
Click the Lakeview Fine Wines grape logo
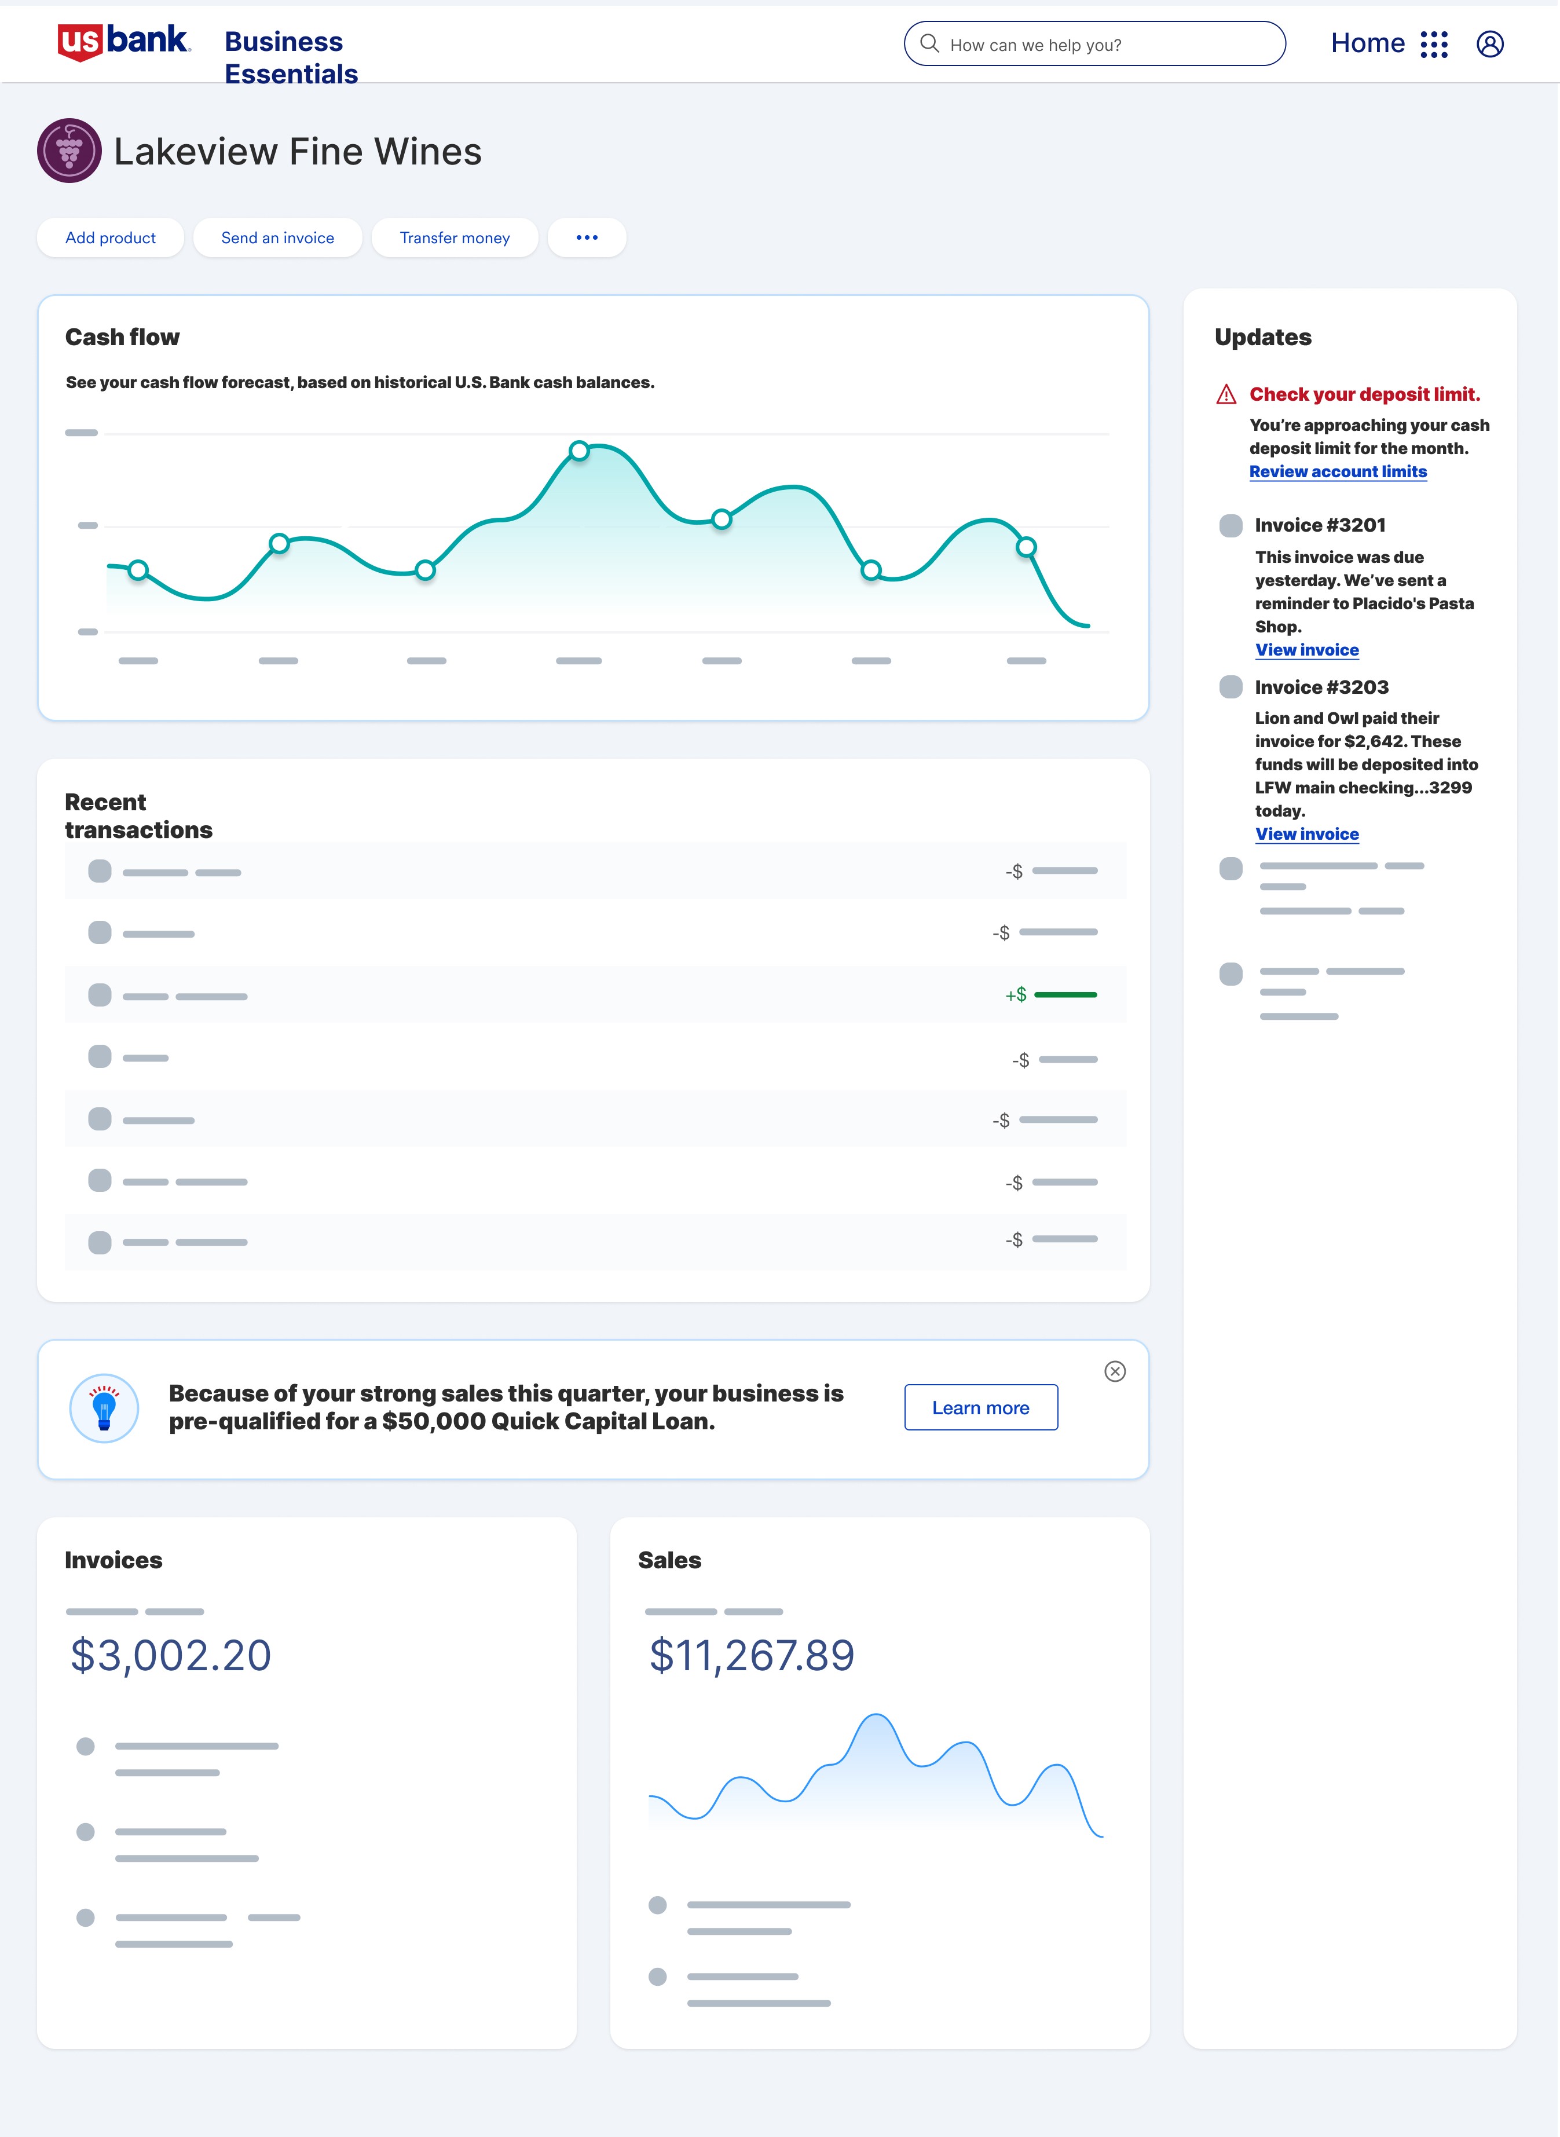pyautogui.click(x=69, y=150)
